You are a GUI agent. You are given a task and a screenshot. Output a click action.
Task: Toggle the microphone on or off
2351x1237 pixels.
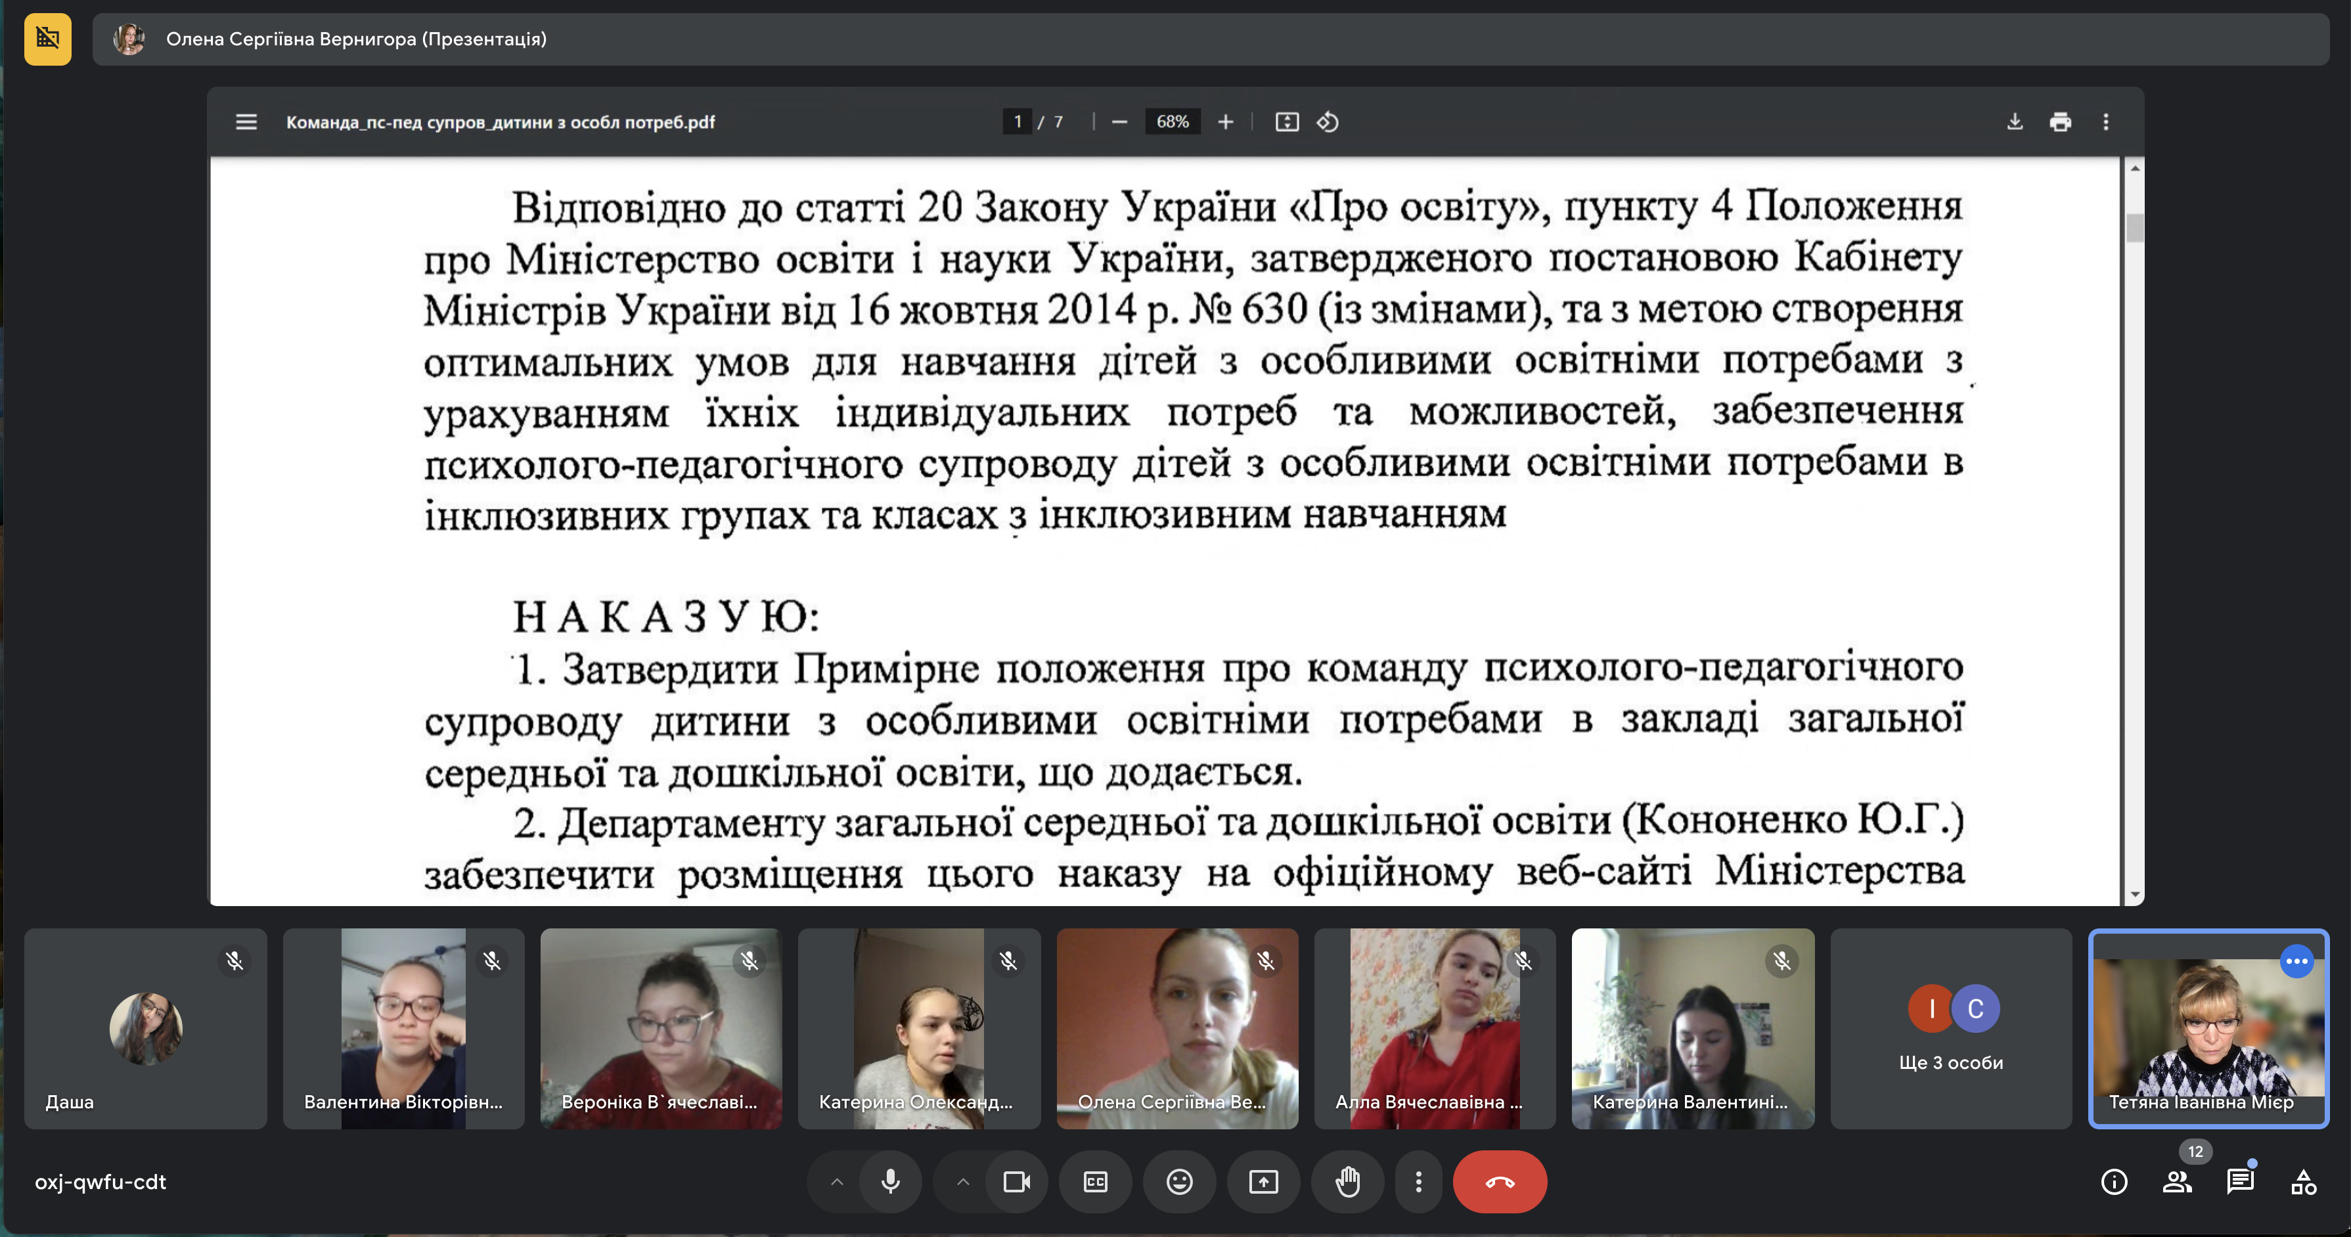click(x=890, y=1183)
